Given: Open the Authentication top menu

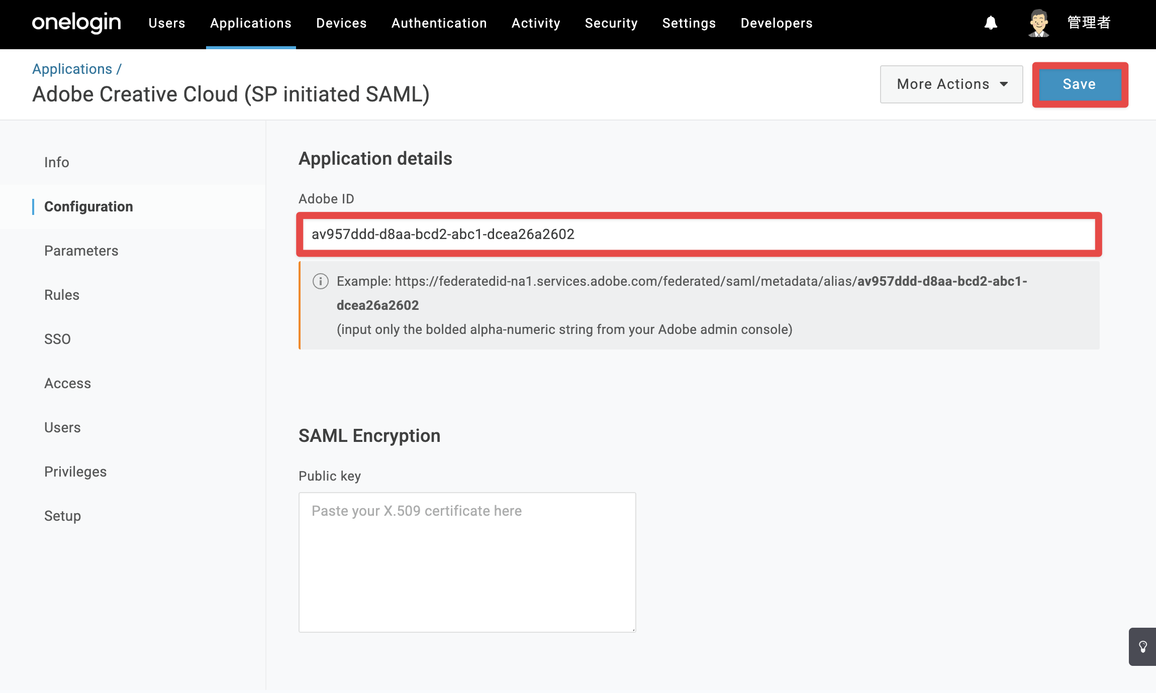Looking at the screenshot, I should [x=439, y=23].
